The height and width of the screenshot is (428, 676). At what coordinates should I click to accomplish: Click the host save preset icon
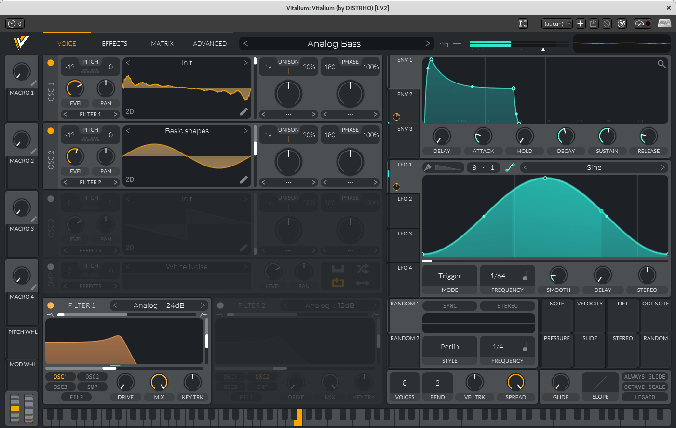594,23
